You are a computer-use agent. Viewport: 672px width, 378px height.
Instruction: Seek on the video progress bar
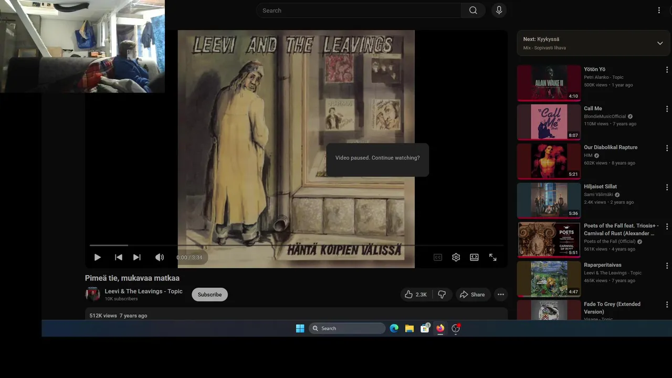(x=296, y=245)
